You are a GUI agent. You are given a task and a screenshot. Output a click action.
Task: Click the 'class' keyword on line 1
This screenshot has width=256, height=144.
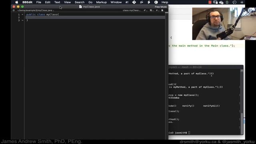(41, 14)
